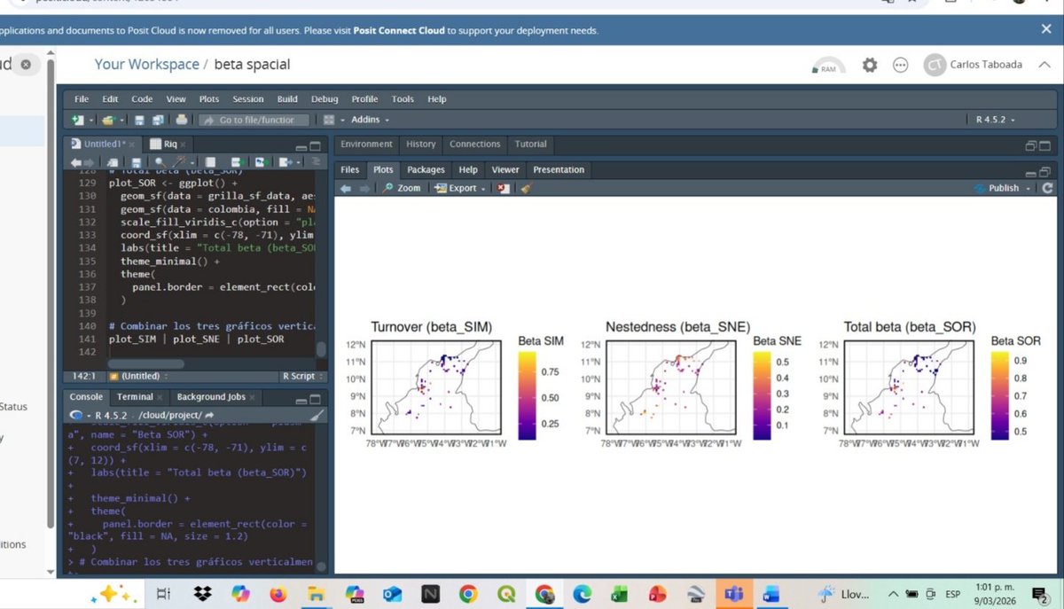
Task: Click the Find/Replace magnifier icon in editor
Action: coord(160,162)
